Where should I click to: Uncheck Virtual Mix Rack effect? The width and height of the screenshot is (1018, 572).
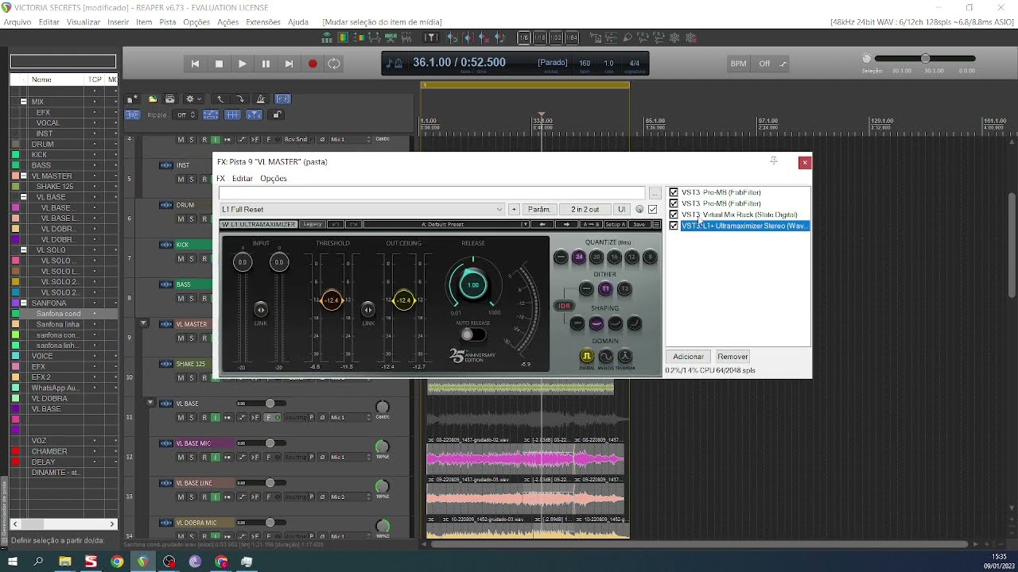[674, 214]
